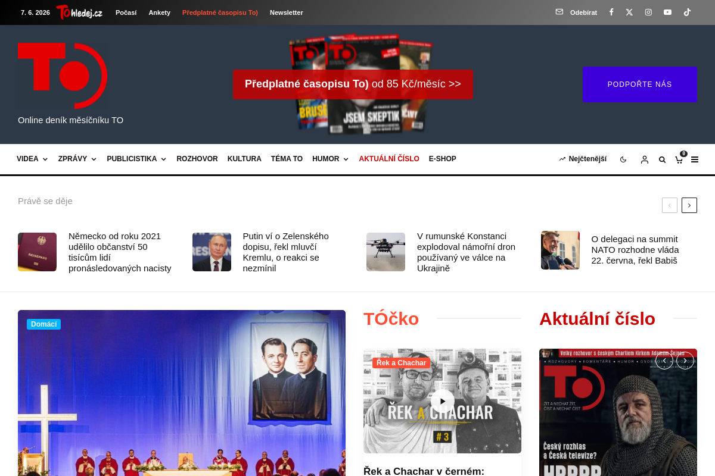This screenshot has width=715, height=476.
Task: Open the naval drone article thumbnail
Action: coord(386,252)
